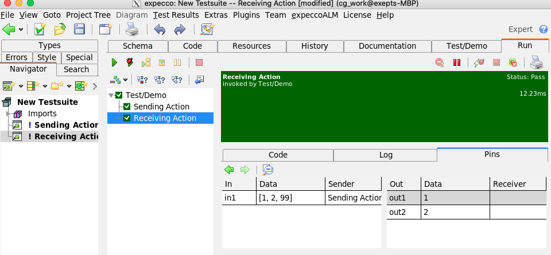This screenshot has height=255, width=551.
Task: Click the Save floppy disk icon
Action: [x=80, y=30]
